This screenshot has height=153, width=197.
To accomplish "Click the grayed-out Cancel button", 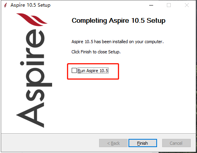I will (176, 143).
